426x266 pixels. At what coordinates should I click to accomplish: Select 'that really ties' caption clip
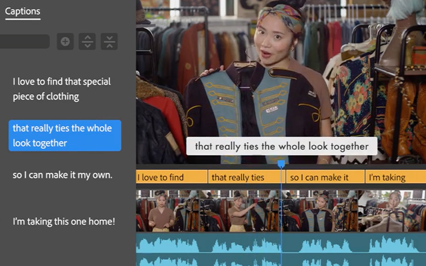tap(244, 178)
